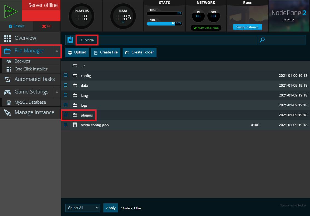Open the lang folder
Screen dimensions: 310x216
click(84, 96)
